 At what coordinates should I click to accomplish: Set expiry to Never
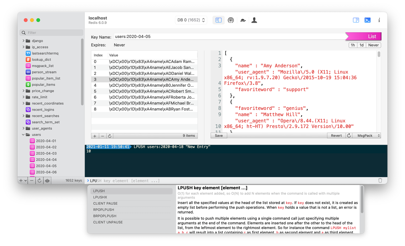coord(373,45)
